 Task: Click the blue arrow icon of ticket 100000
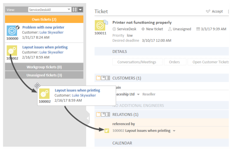click(x=12, y=31)
